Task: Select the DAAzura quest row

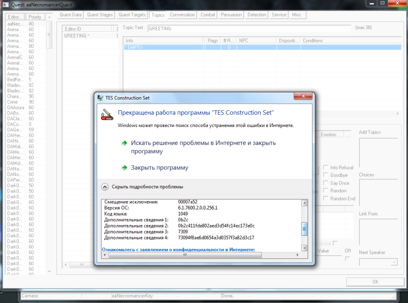Action: point(25,107)
